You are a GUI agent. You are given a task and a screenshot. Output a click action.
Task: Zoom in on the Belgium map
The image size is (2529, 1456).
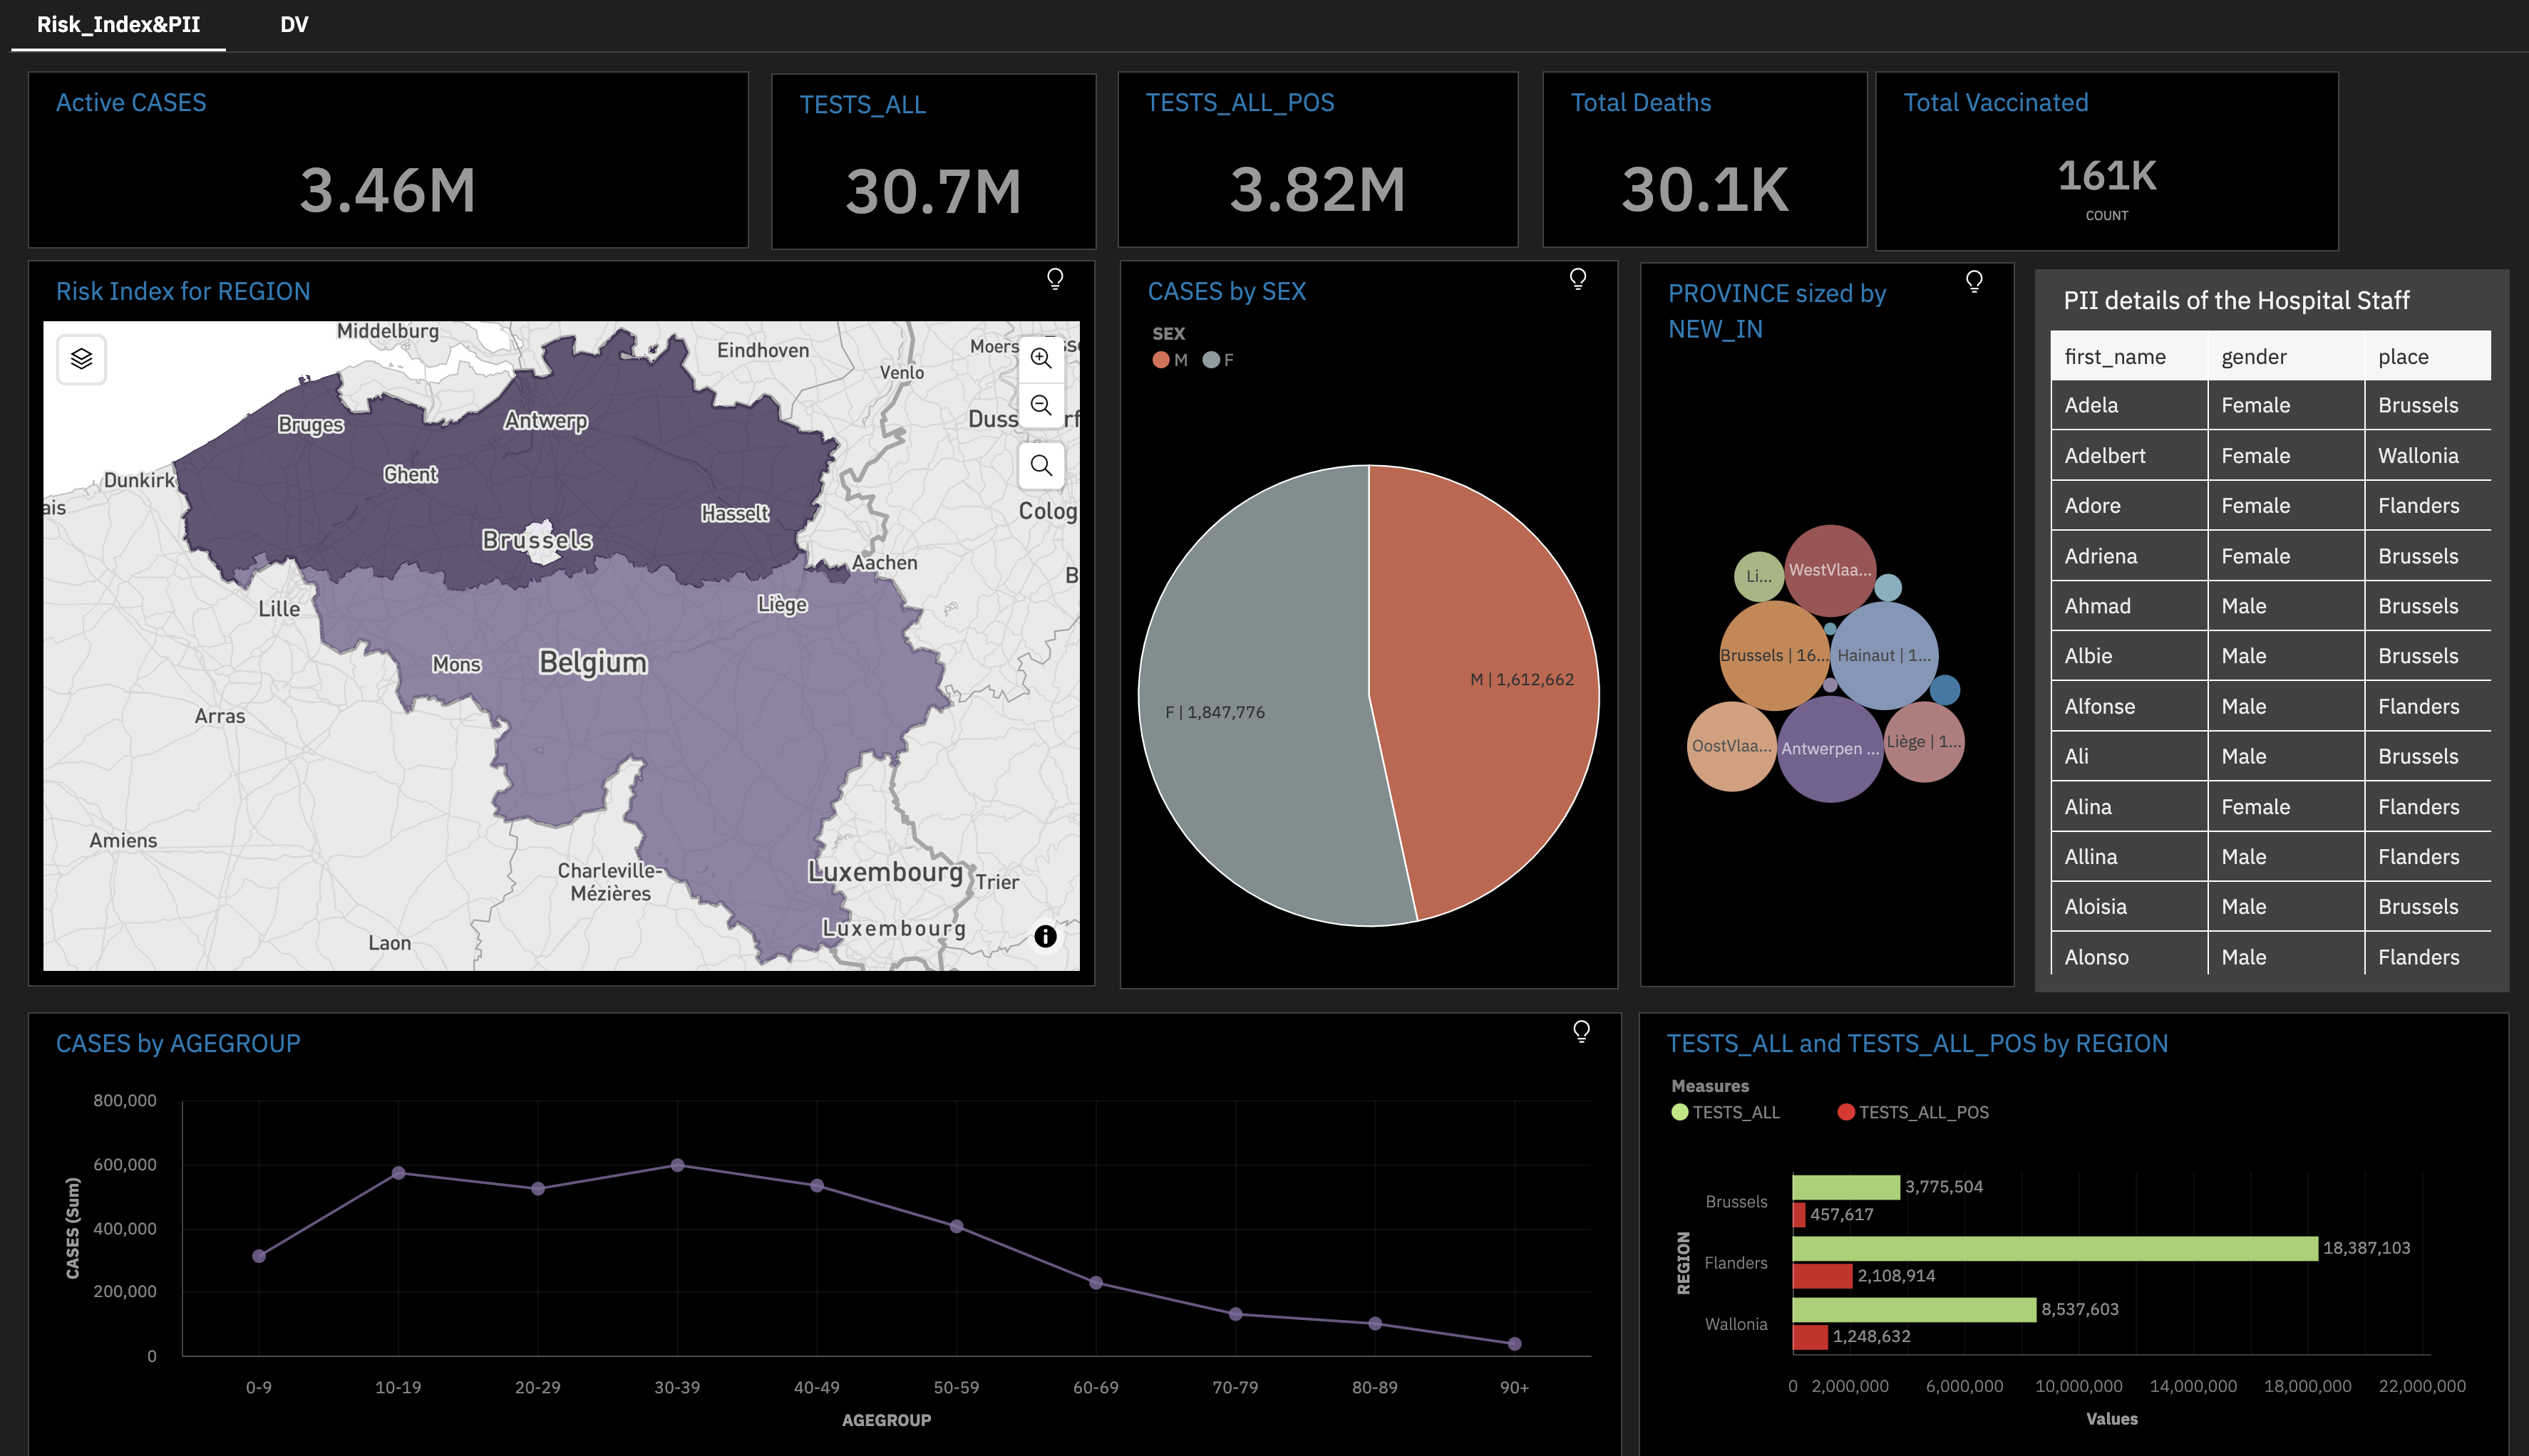click(x=1041, y=358)
